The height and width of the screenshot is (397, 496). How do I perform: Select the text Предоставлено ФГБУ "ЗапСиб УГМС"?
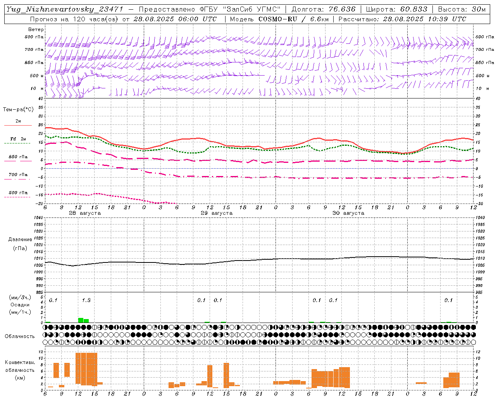point(210,9)
